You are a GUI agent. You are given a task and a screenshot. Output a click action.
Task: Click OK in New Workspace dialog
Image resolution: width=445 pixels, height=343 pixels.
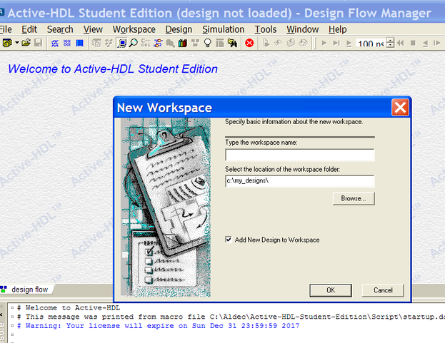pos(331,290)
